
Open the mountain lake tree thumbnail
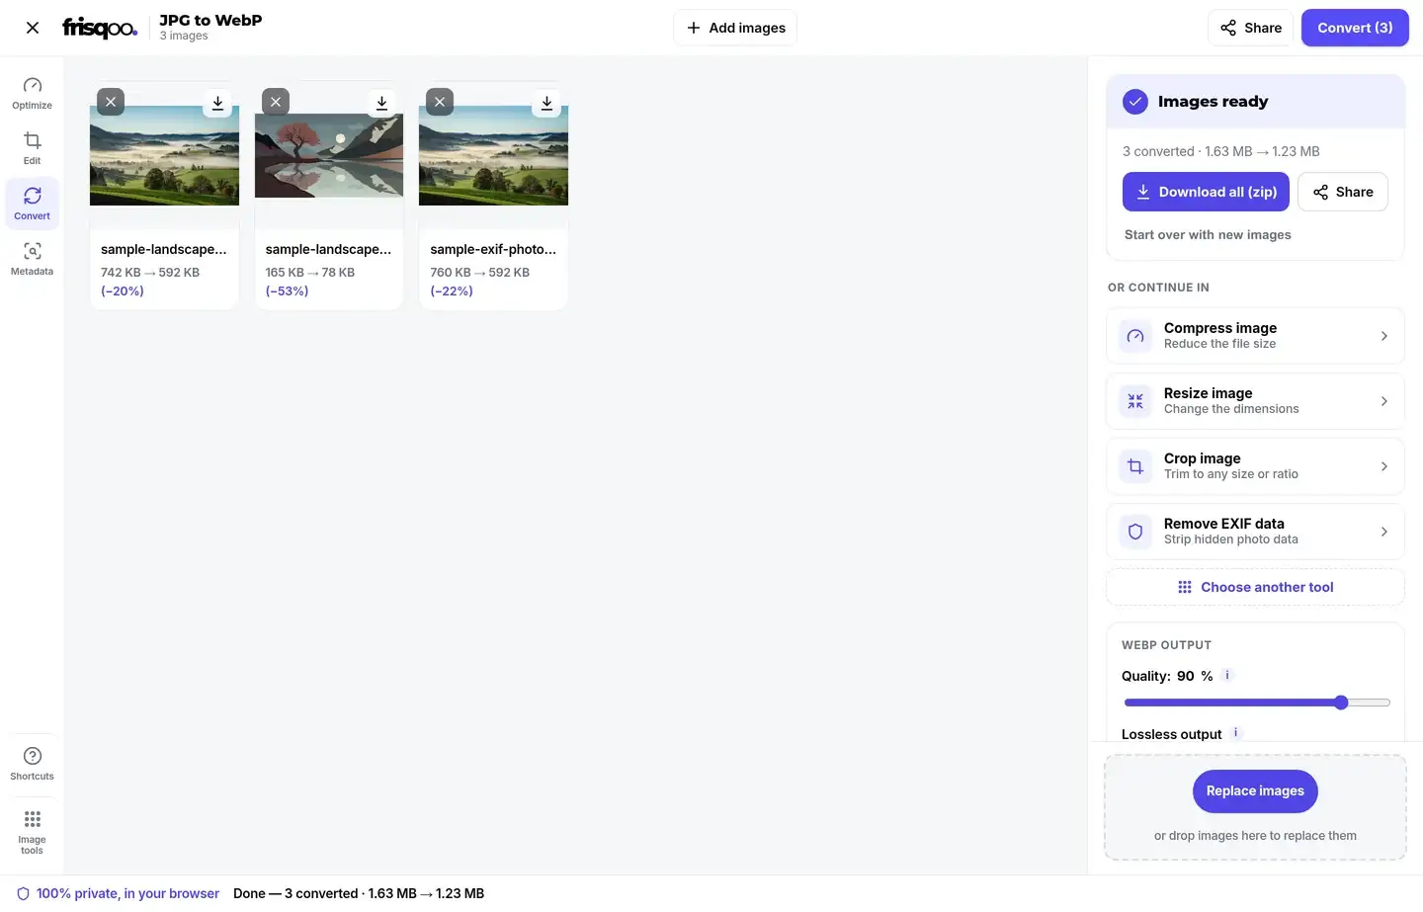[x=329, y=155]
